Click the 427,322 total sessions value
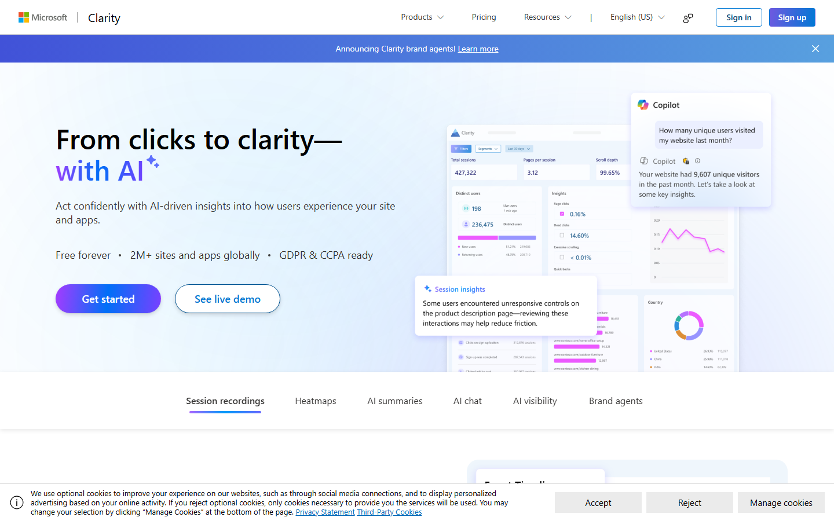The width and height of the screenshot is (834, 521). tap(466, 173)
